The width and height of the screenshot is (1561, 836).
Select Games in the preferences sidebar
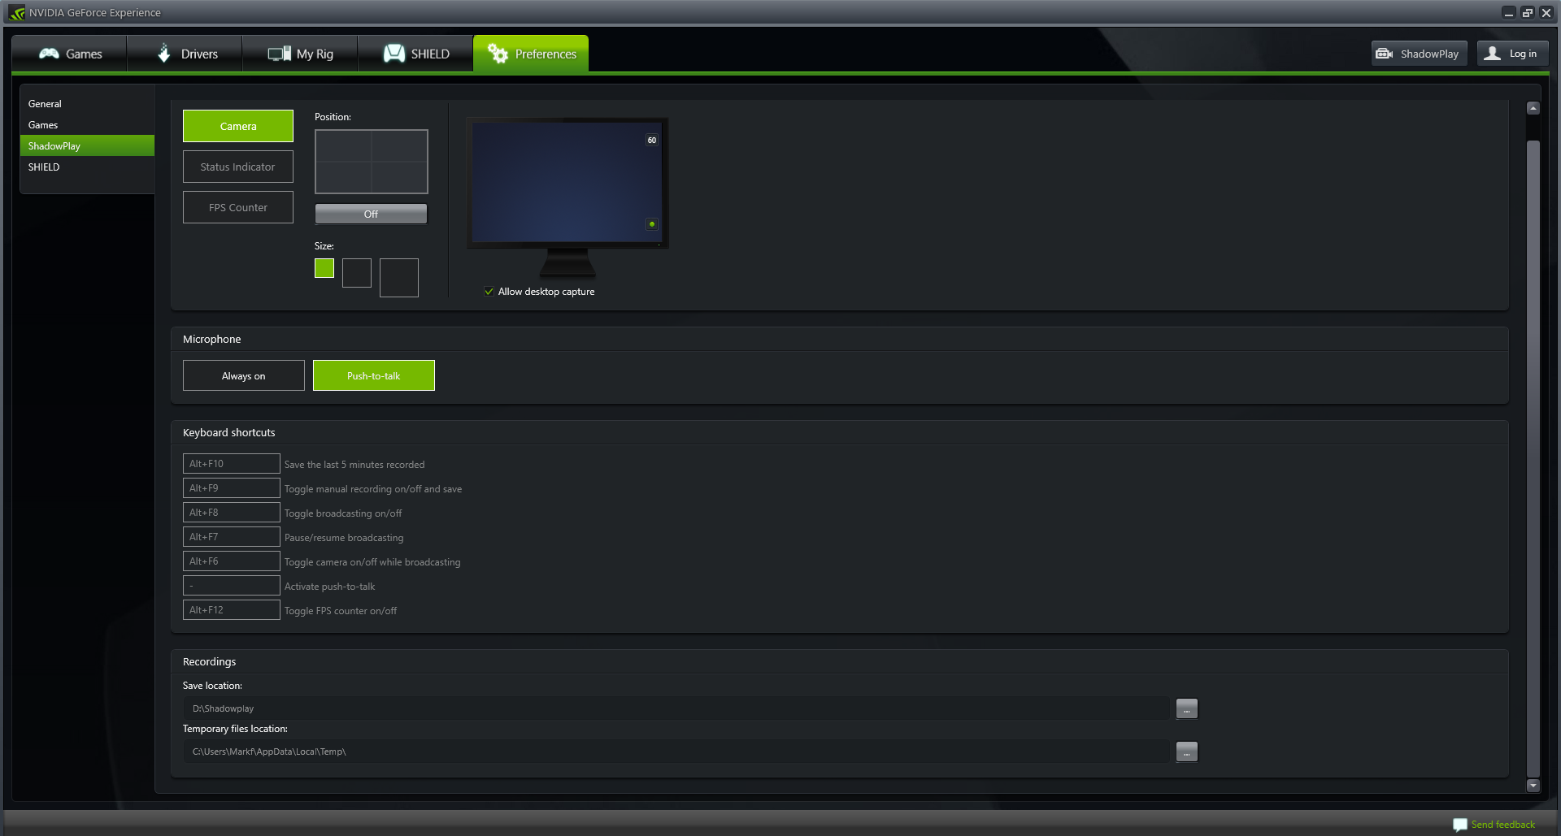click(87, 125)
